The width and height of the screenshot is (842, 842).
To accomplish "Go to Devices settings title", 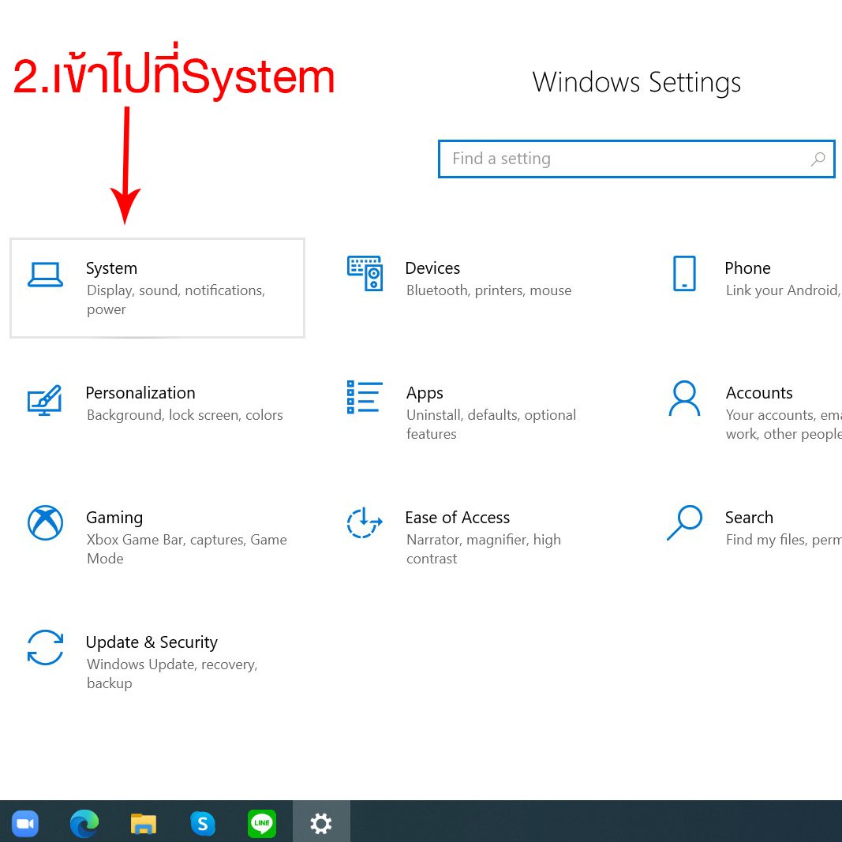I will (432, 268).
